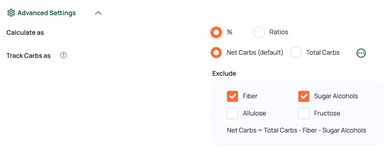Click the words "Sugar Alcohols" beside the checkbox

click(336, 96)
